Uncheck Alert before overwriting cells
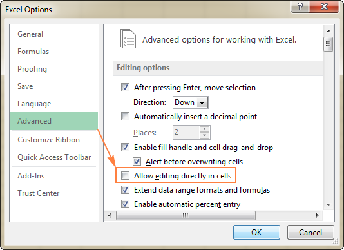This screenshot has width=344, height=250. click(x=137, y=162)
